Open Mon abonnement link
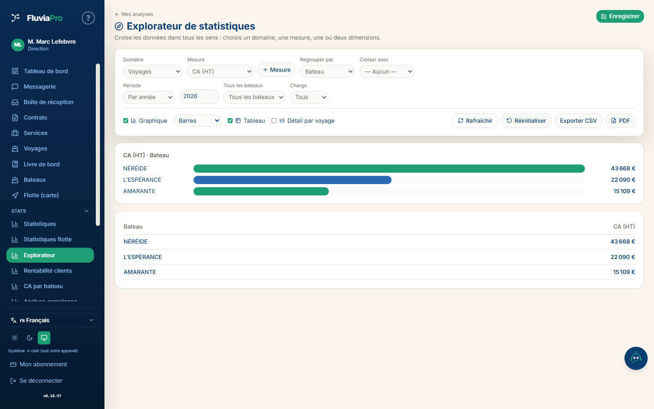The width and height of the screenshot is (654, 409). coord(39,364)
